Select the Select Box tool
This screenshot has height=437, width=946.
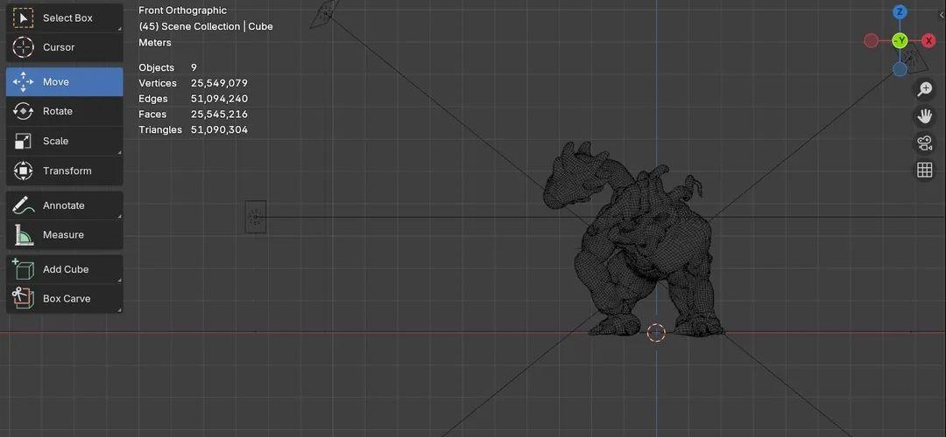pyautogui.click(x=64, y=17)
